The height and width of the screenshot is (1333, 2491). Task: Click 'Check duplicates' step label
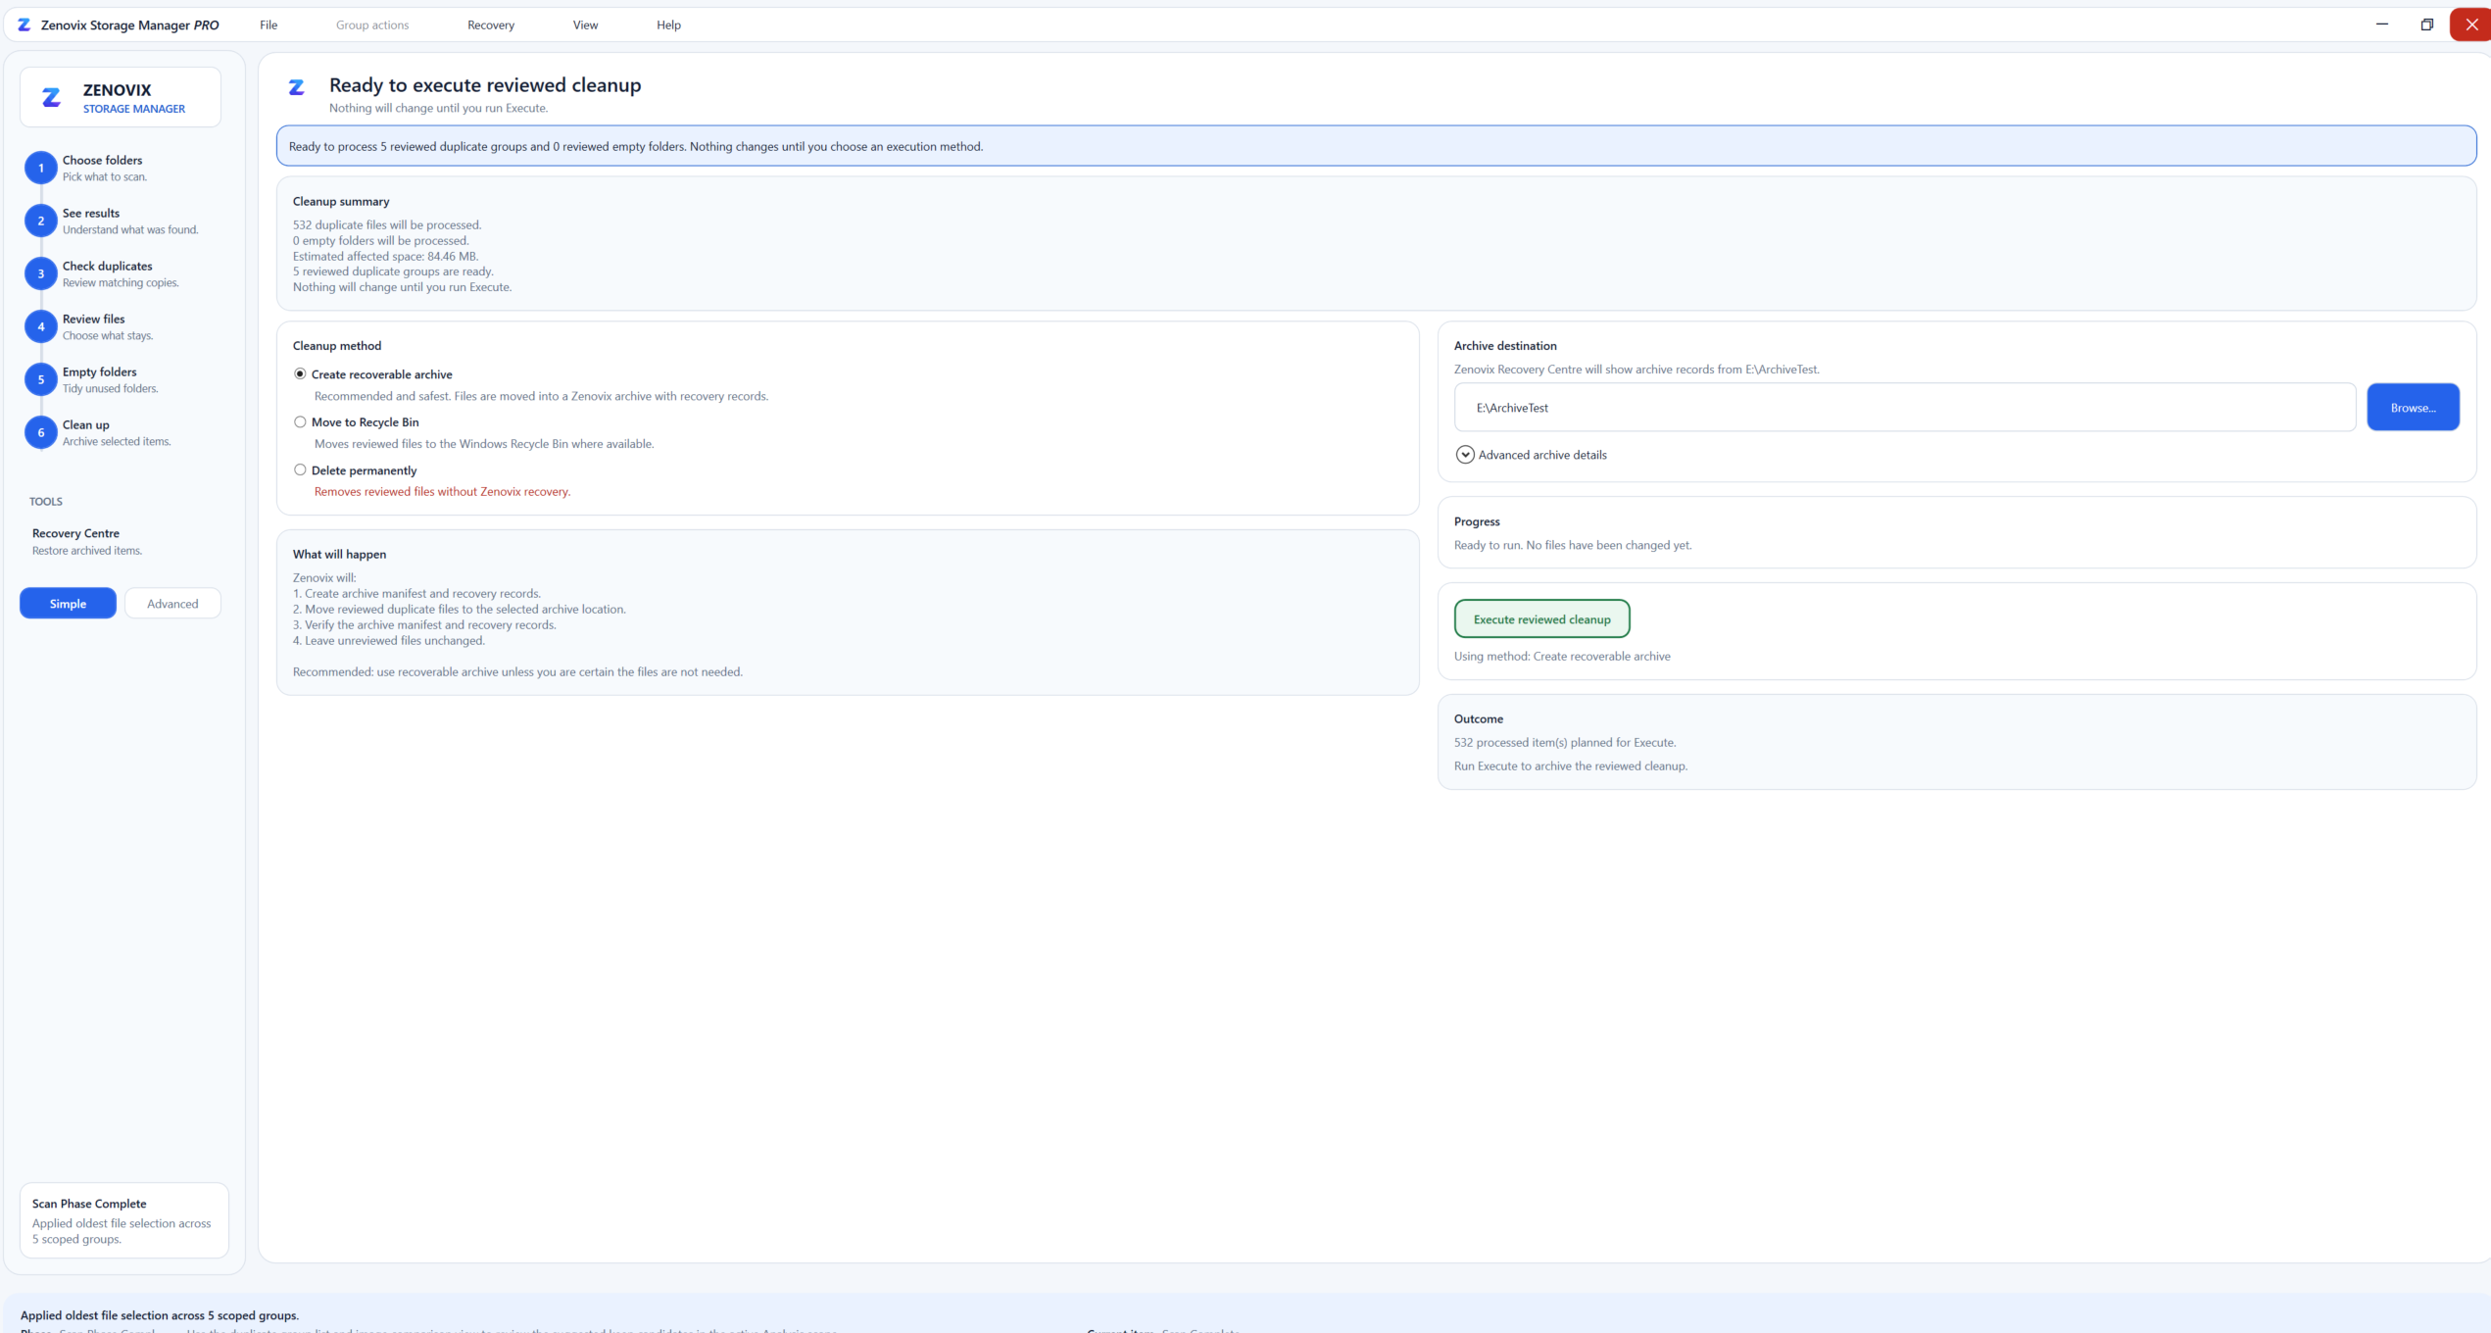(x=108, y=266)
